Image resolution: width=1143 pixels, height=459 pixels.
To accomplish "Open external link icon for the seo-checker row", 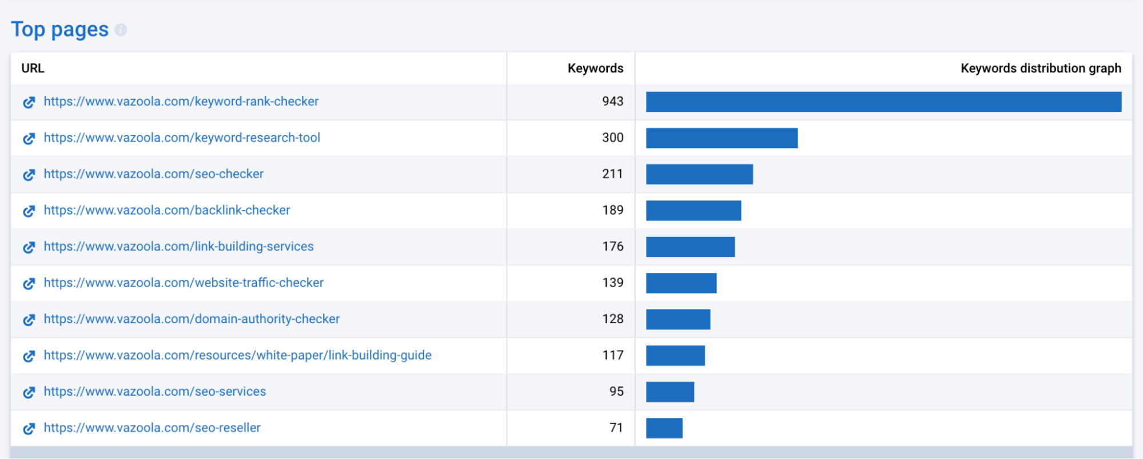I will [x=29, y=175].
